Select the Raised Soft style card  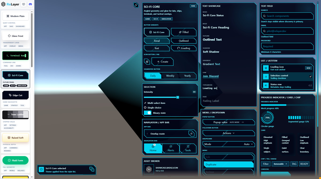click(x=16, y=138)
